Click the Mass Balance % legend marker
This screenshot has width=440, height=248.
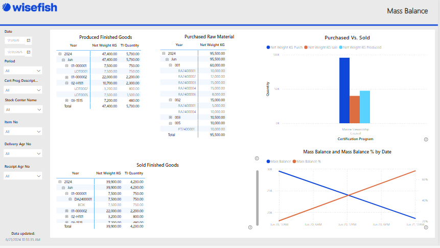(293, 162)
